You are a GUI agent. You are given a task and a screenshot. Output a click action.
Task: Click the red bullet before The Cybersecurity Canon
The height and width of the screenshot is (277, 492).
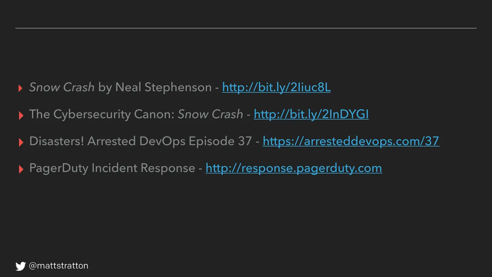tap(21, 115)
